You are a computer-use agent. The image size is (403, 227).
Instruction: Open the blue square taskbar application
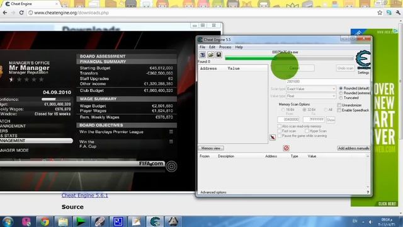(x=118, y=221)
